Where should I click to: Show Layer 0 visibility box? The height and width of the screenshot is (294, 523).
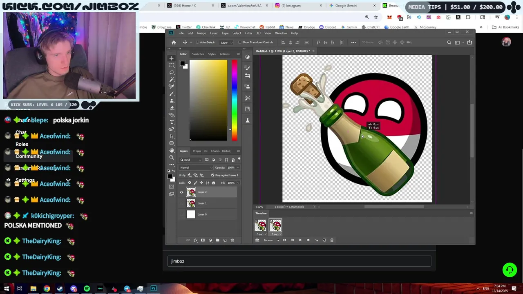(181, 214)
